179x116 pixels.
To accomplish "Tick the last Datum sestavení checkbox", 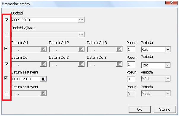I will [7, 94].
